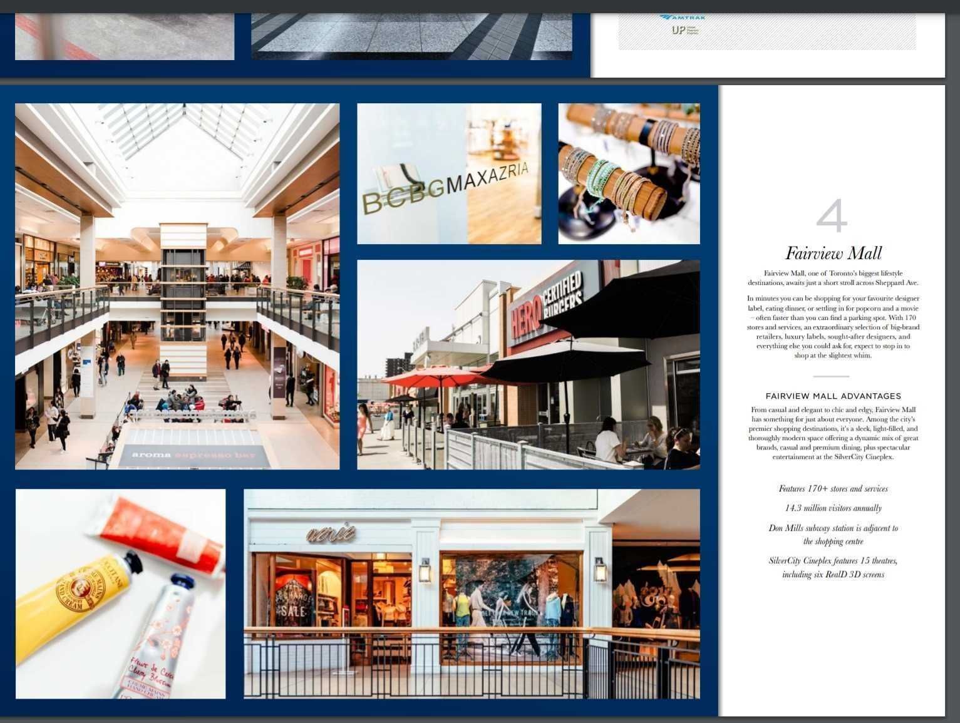Open the BCBGMAXAZRIA storefront photo
This screenshot has height=723, width=960.
click(449, 173)
